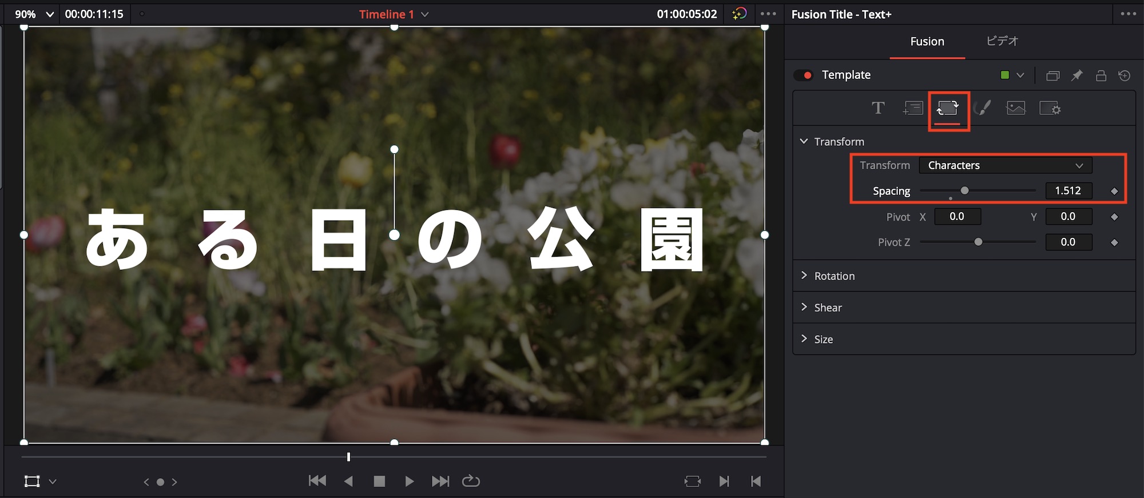The image size is (1144, 498).
Task: Stop playback
Action: [379, 481]
